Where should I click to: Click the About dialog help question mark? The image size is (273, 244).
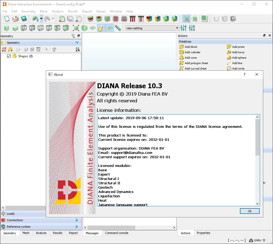[245, 74]
